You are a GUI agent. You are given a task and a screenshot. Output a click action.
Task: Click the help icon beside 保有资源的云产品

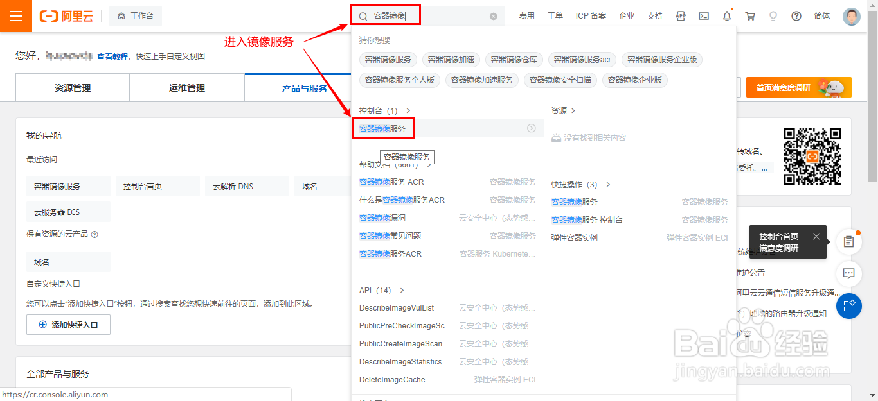[94, 235]
